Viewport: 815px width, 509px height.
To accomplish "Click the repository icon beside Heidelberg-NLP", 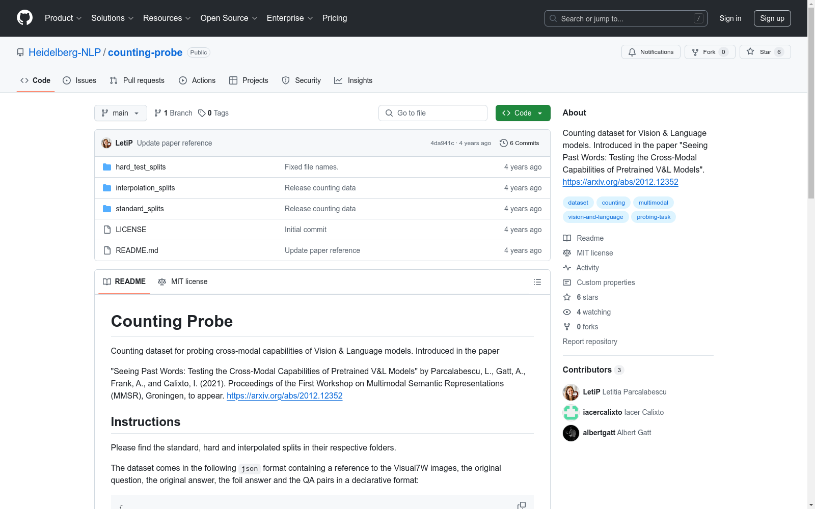I will click(20, 52).
